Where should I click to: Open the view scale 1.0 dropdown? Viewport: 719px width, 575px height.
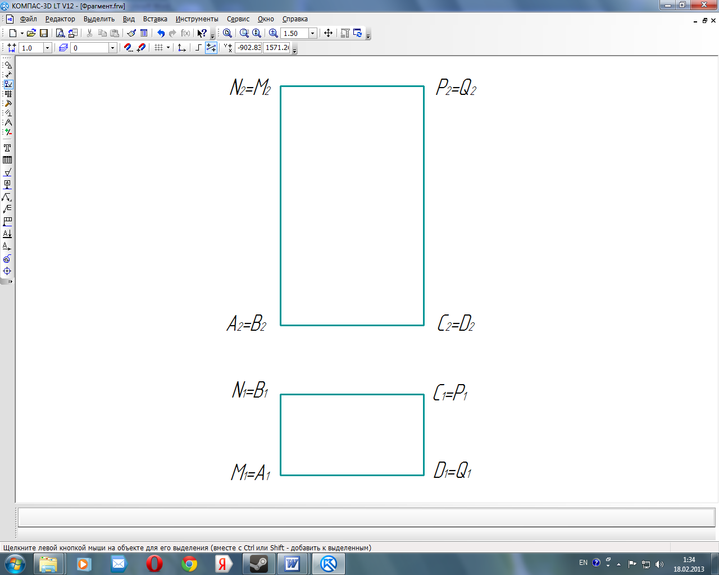[47, 48]
